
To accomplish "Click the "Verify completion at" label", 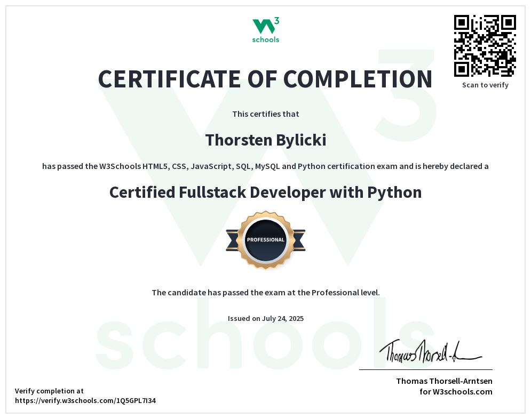I will point(49,391).
